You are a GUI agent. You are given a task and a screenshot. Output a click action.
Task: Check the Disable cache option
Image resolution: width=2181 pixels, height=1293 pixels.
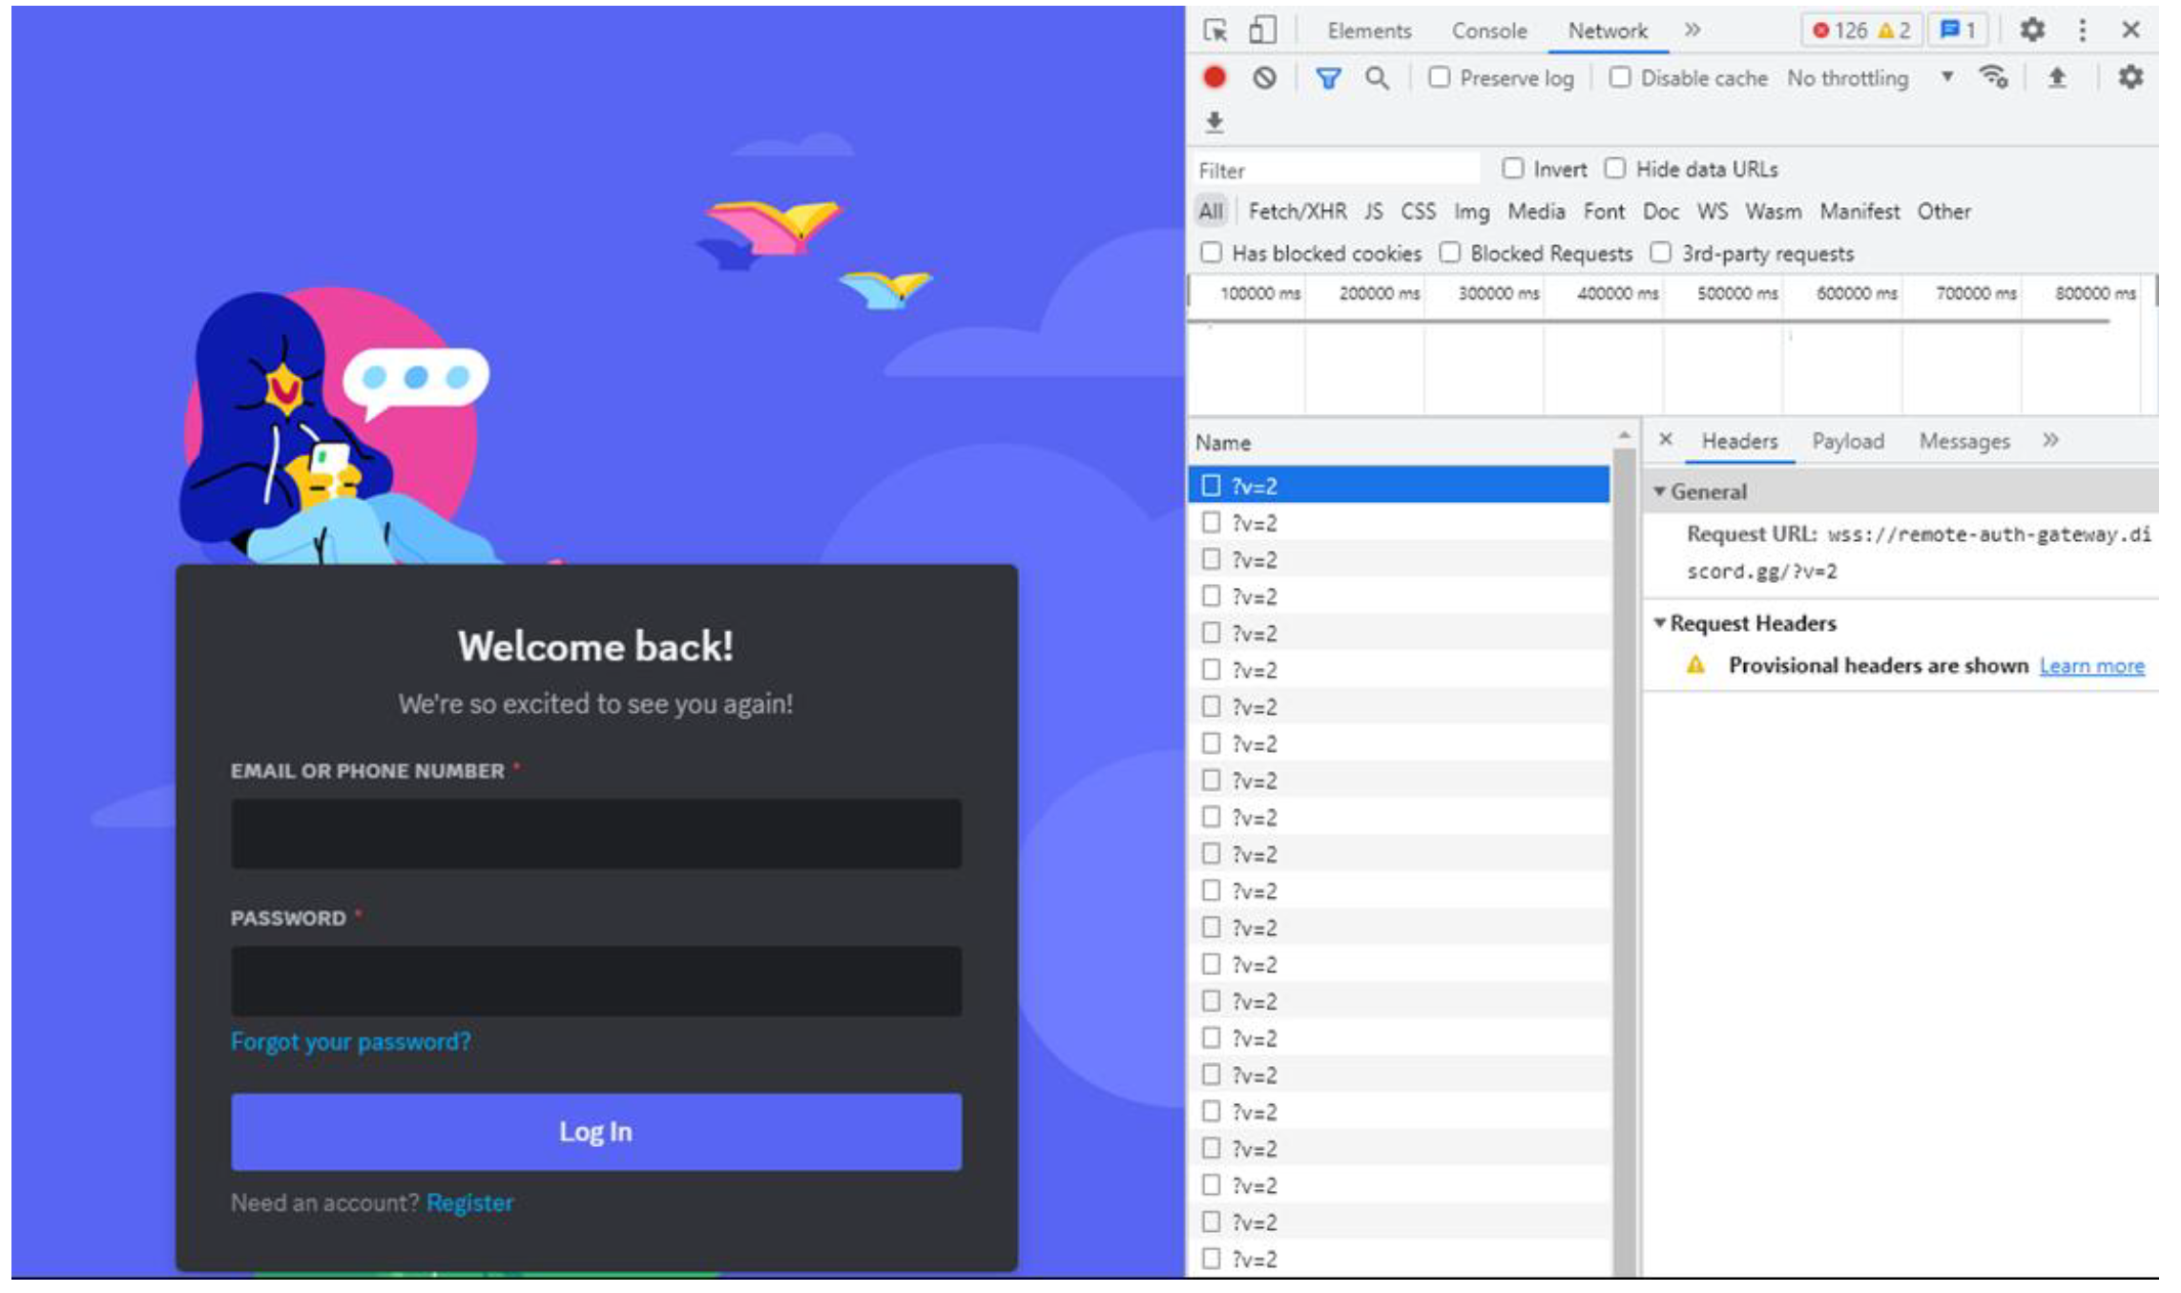click(1620, 77)
